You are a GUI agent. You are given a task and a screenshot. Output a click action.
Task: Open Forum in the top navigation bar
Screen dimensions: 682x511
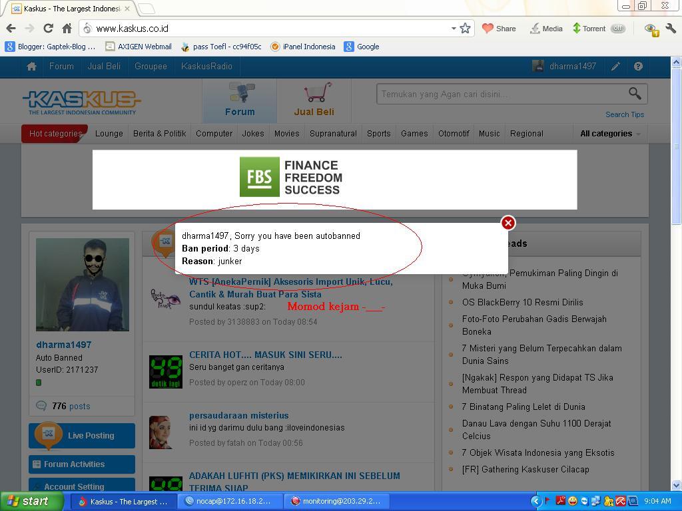pos(61,67)
